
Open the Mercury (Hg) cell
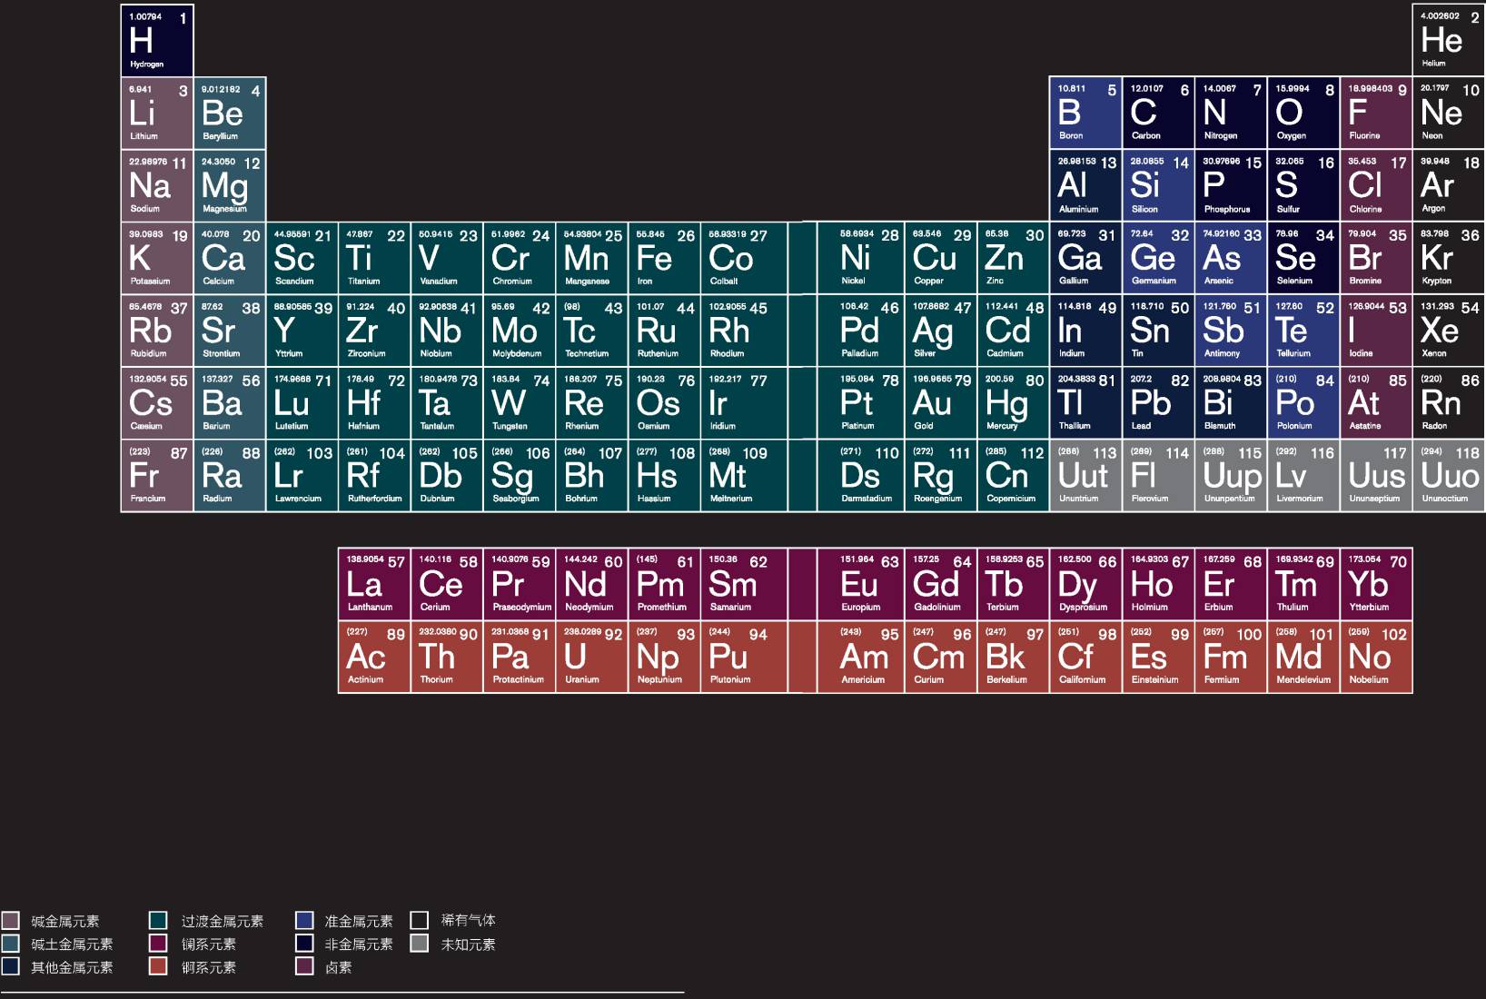1014,403
